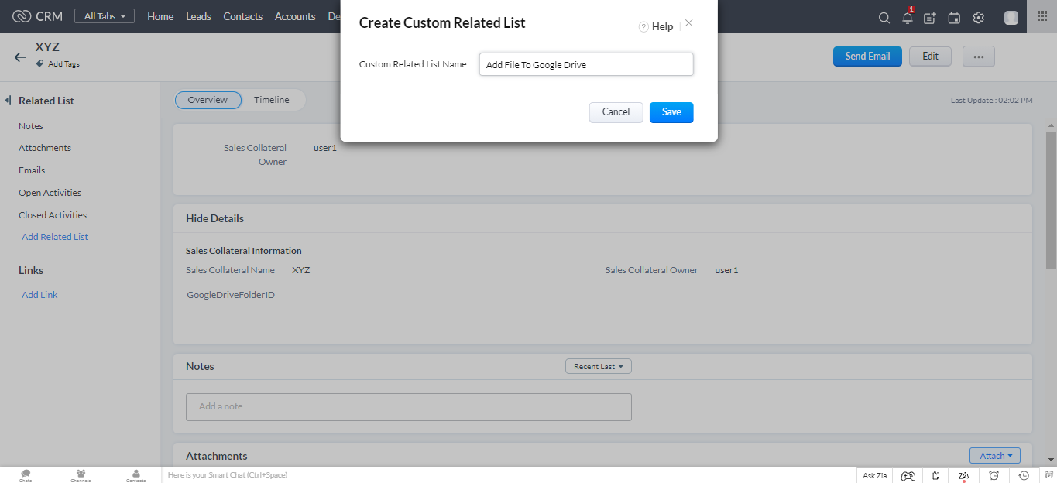Open the Accounts tab

295,16
